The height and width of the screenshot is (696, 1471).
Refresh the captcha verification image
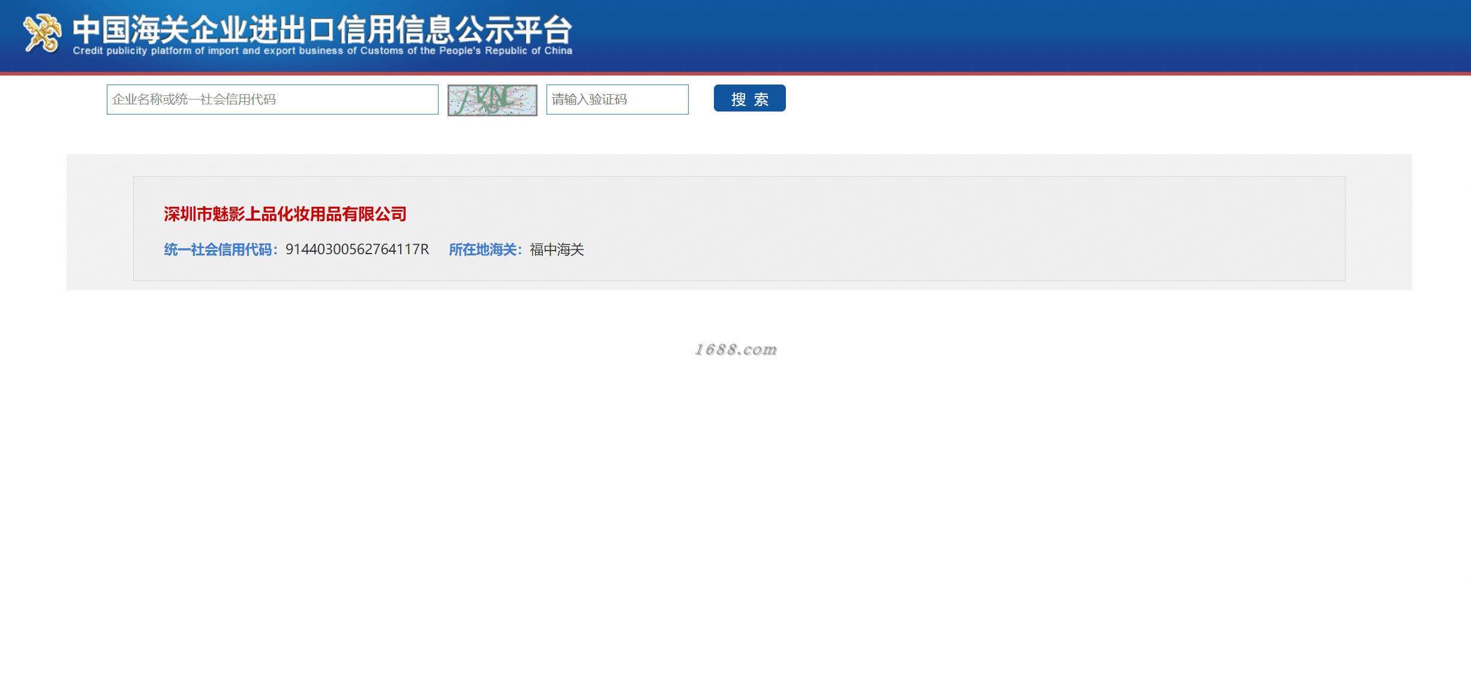[x=492, y=100]
